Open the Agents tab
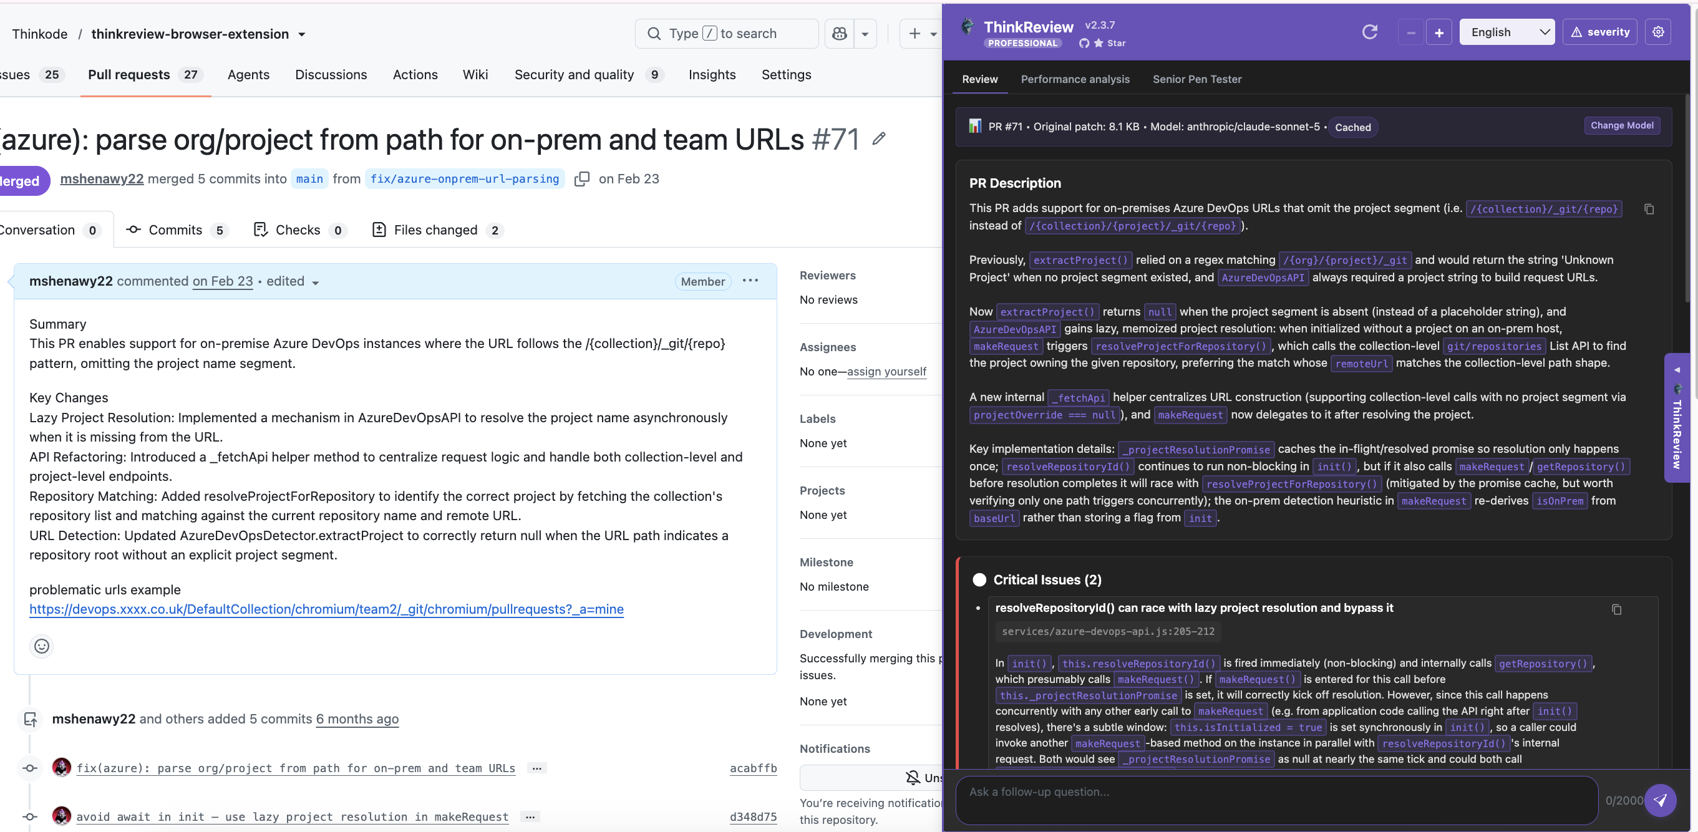The width and height of the screenshot is (1698, 832). click(248, 74)
